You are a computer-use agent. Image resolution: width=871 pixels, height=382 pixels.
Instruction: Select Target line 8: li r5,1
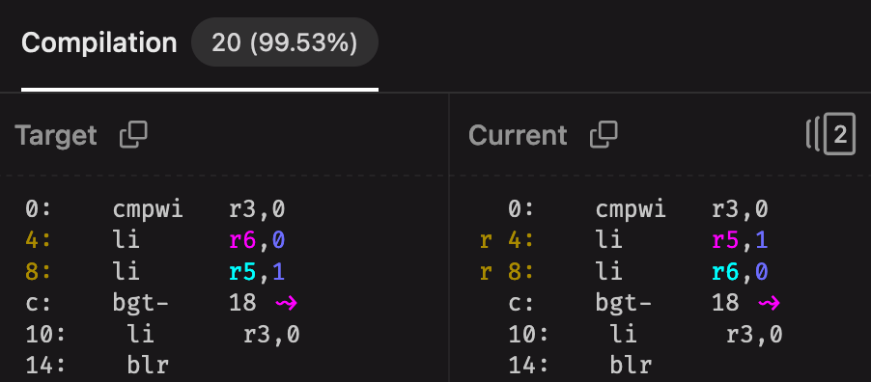point(155,272)
